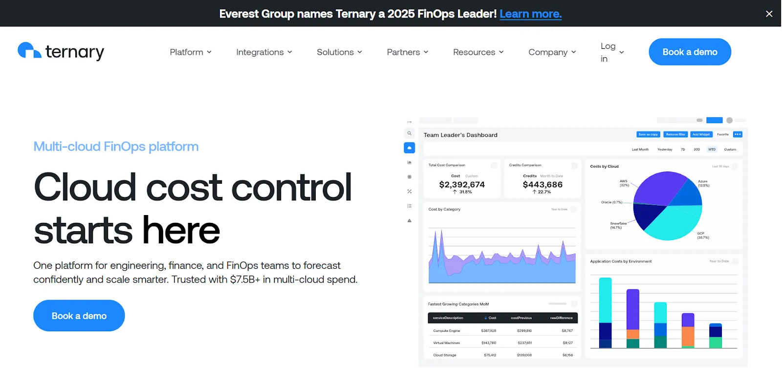This screenshot has width=782, height=368.
Task: Expand the Partners chevron arrow
Action: [426, 52]
